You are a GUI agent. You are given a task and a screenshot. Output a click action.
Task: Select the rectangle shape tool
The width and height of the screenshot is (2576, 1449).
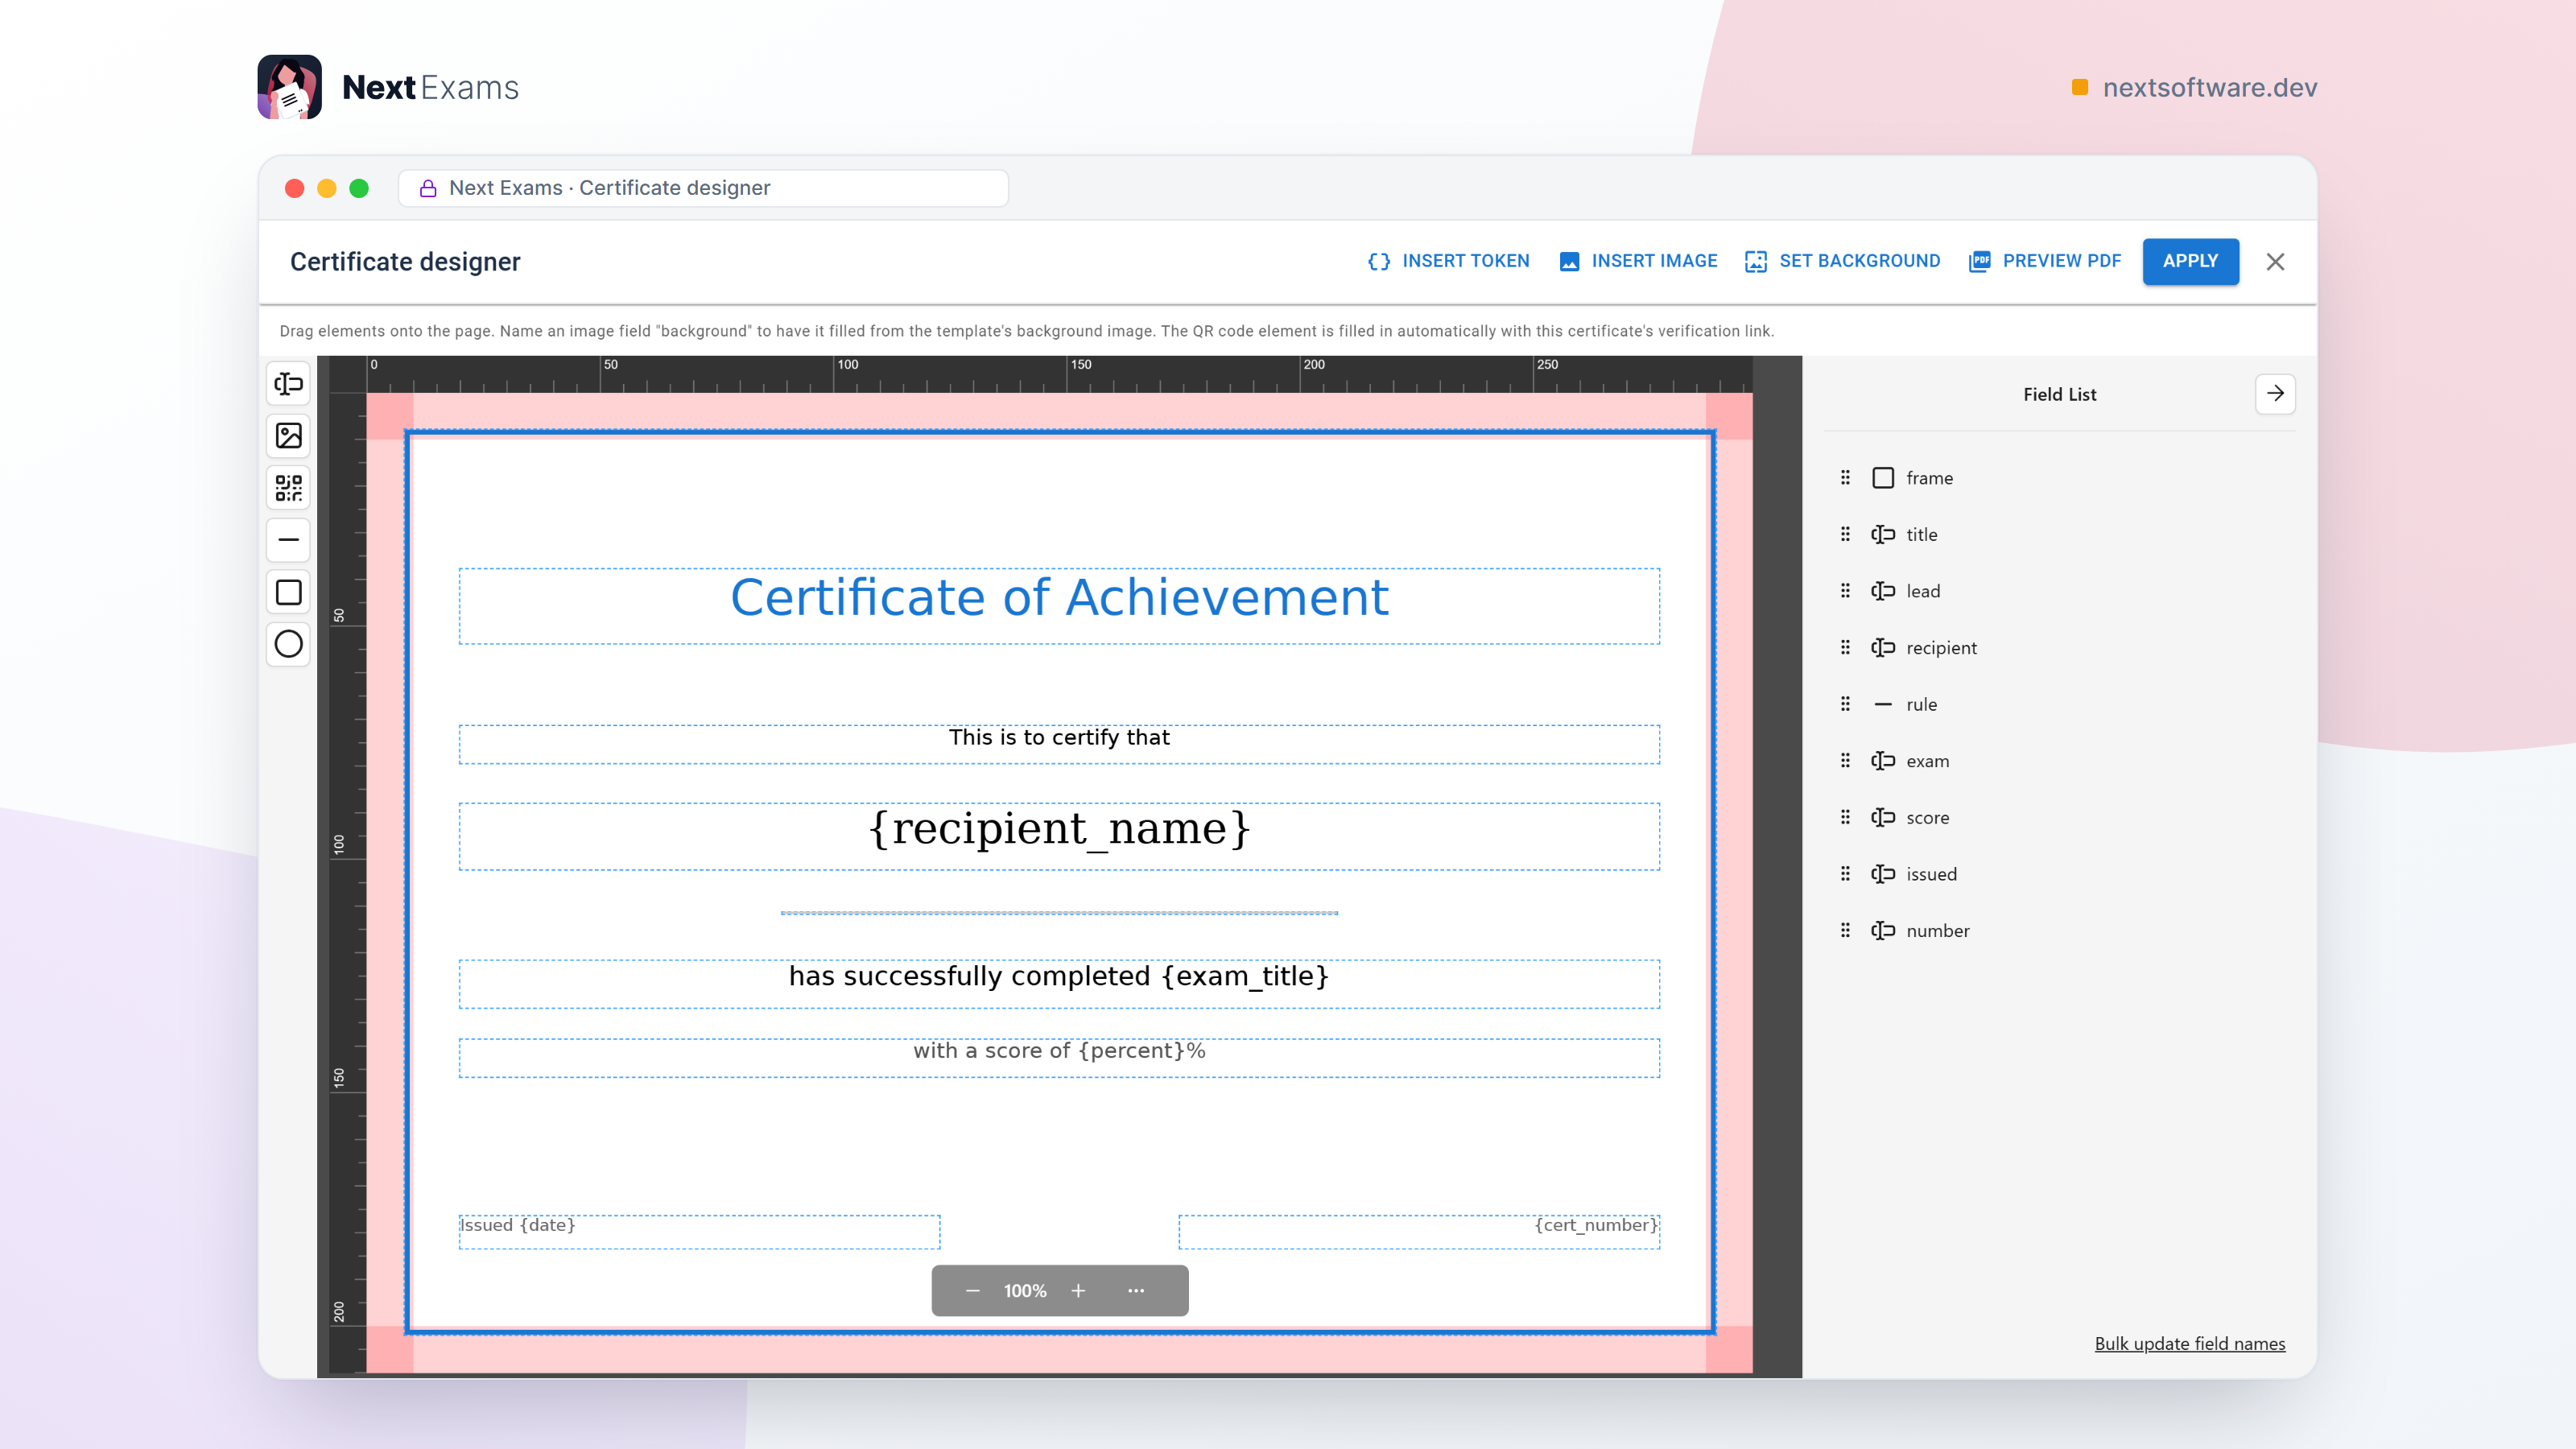288,592
